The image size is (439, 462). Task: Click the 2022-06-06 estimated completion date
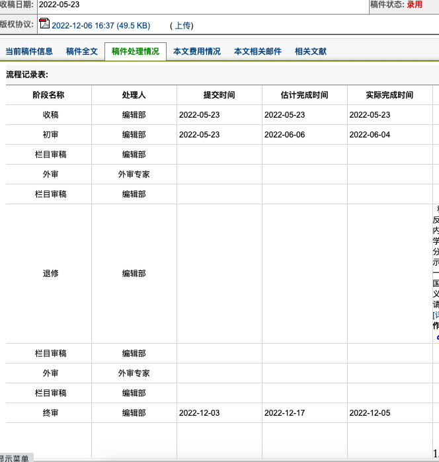[284, 135]
